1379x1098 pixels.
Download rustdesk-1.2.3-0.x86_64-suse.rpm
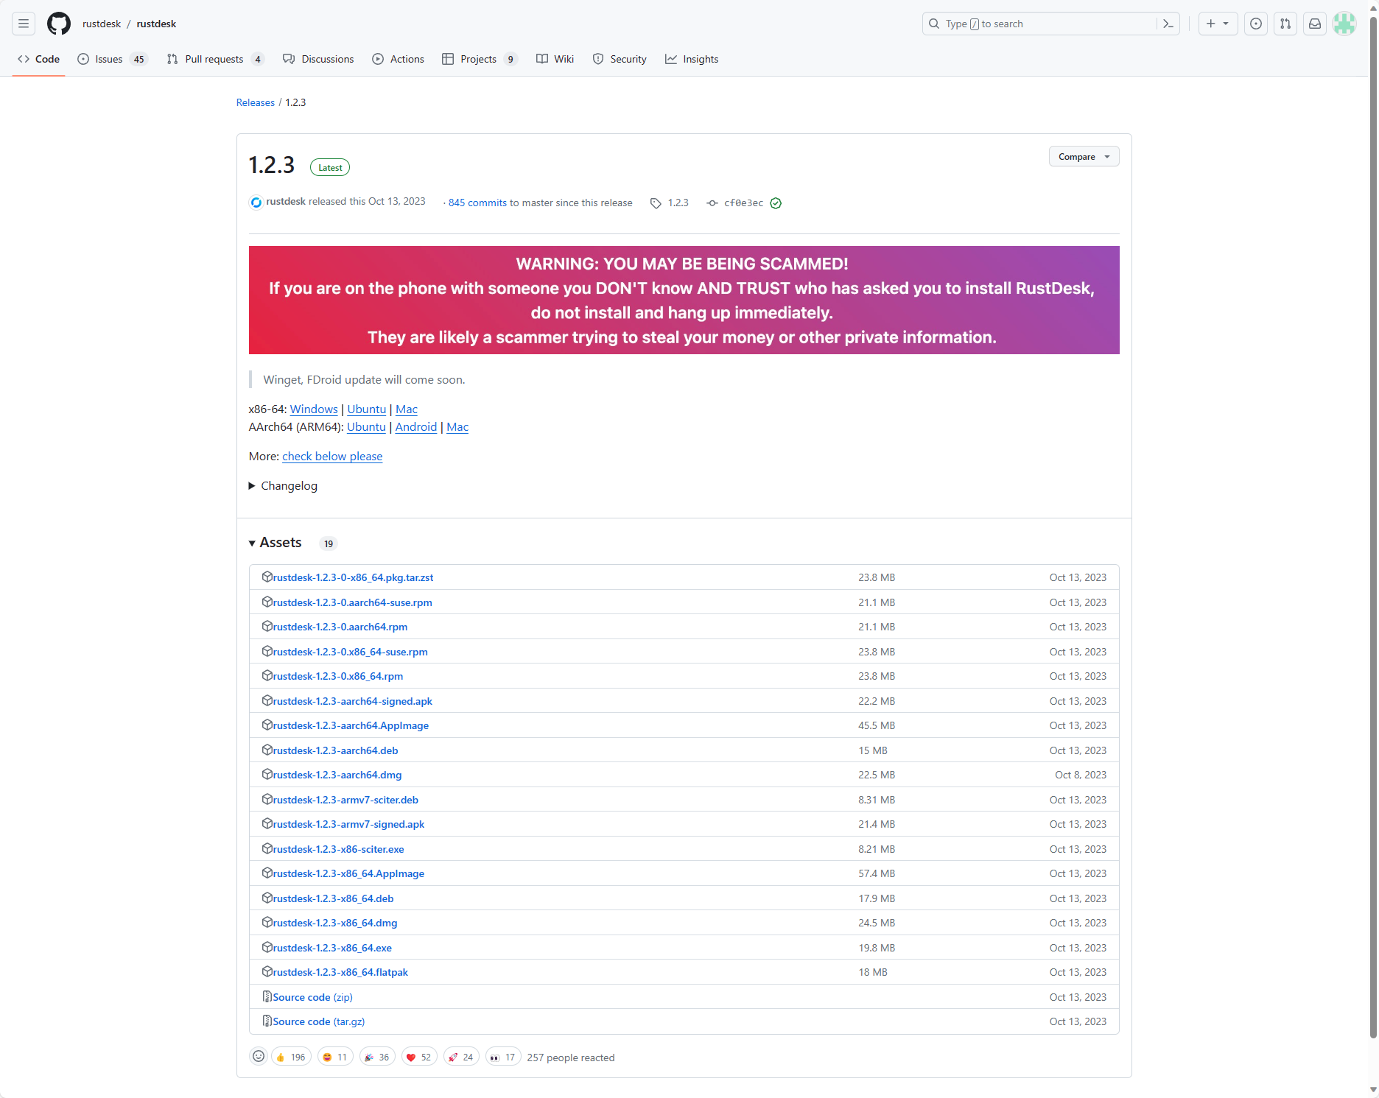[350, 652]
